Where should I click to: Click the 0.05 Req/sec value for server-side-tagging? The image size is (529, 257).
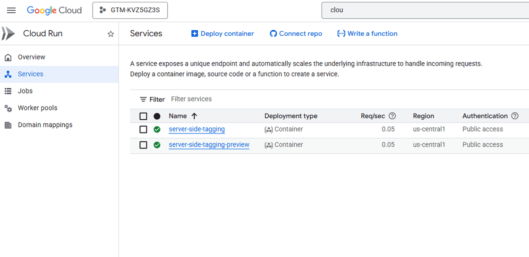click(x=388, y=129)
